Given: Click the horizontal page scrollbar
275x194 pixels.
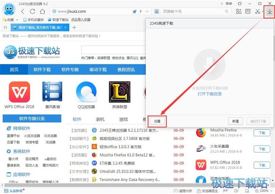Looking at the screenshot, I should tap(135, 185).
